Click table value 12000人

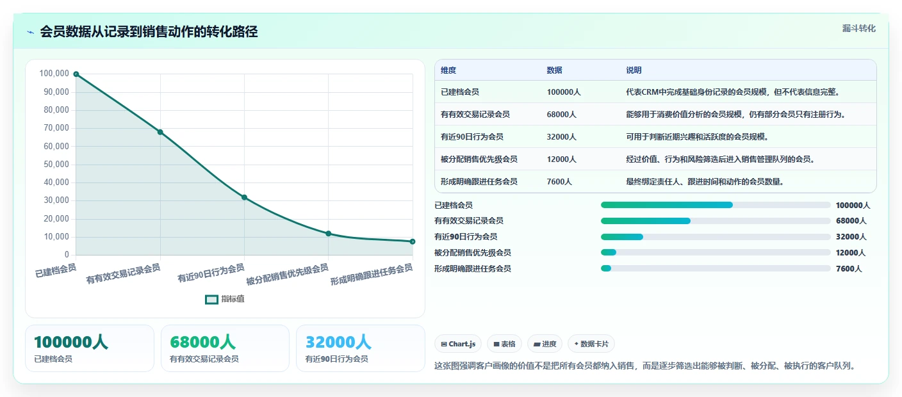[562, 159]
